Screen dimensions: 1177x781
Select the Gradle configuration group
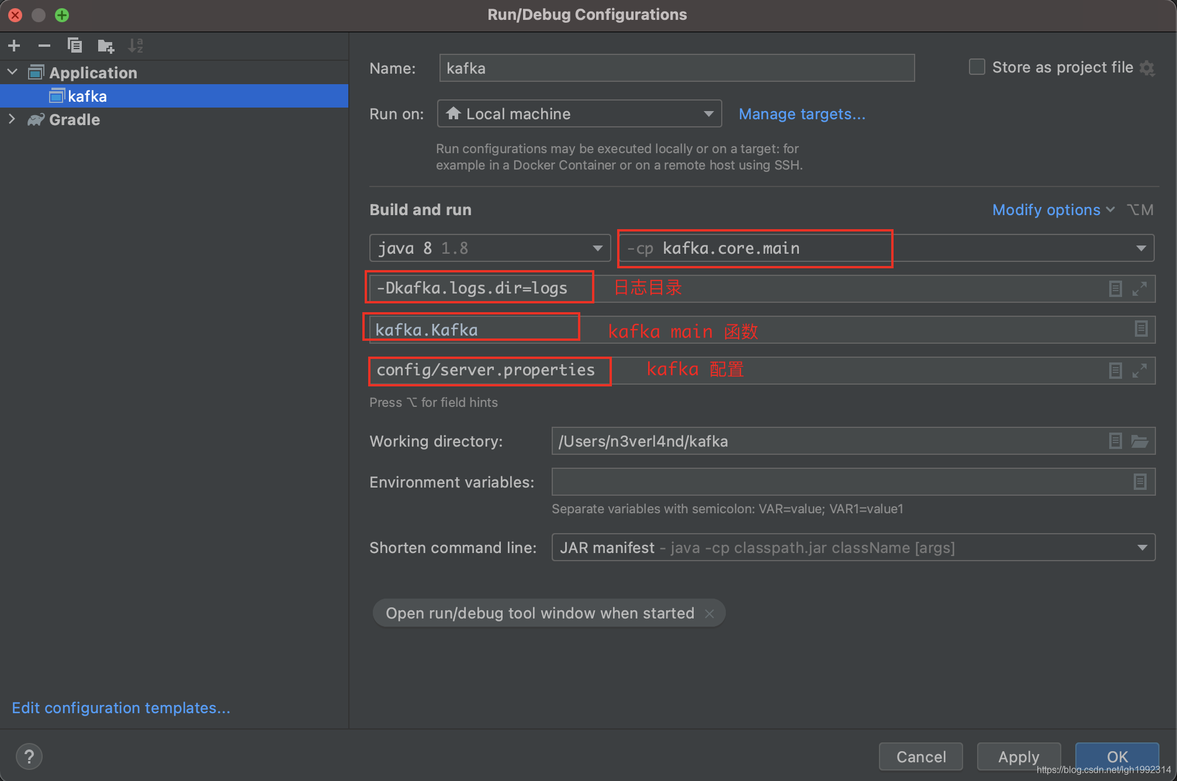(74, 119)
